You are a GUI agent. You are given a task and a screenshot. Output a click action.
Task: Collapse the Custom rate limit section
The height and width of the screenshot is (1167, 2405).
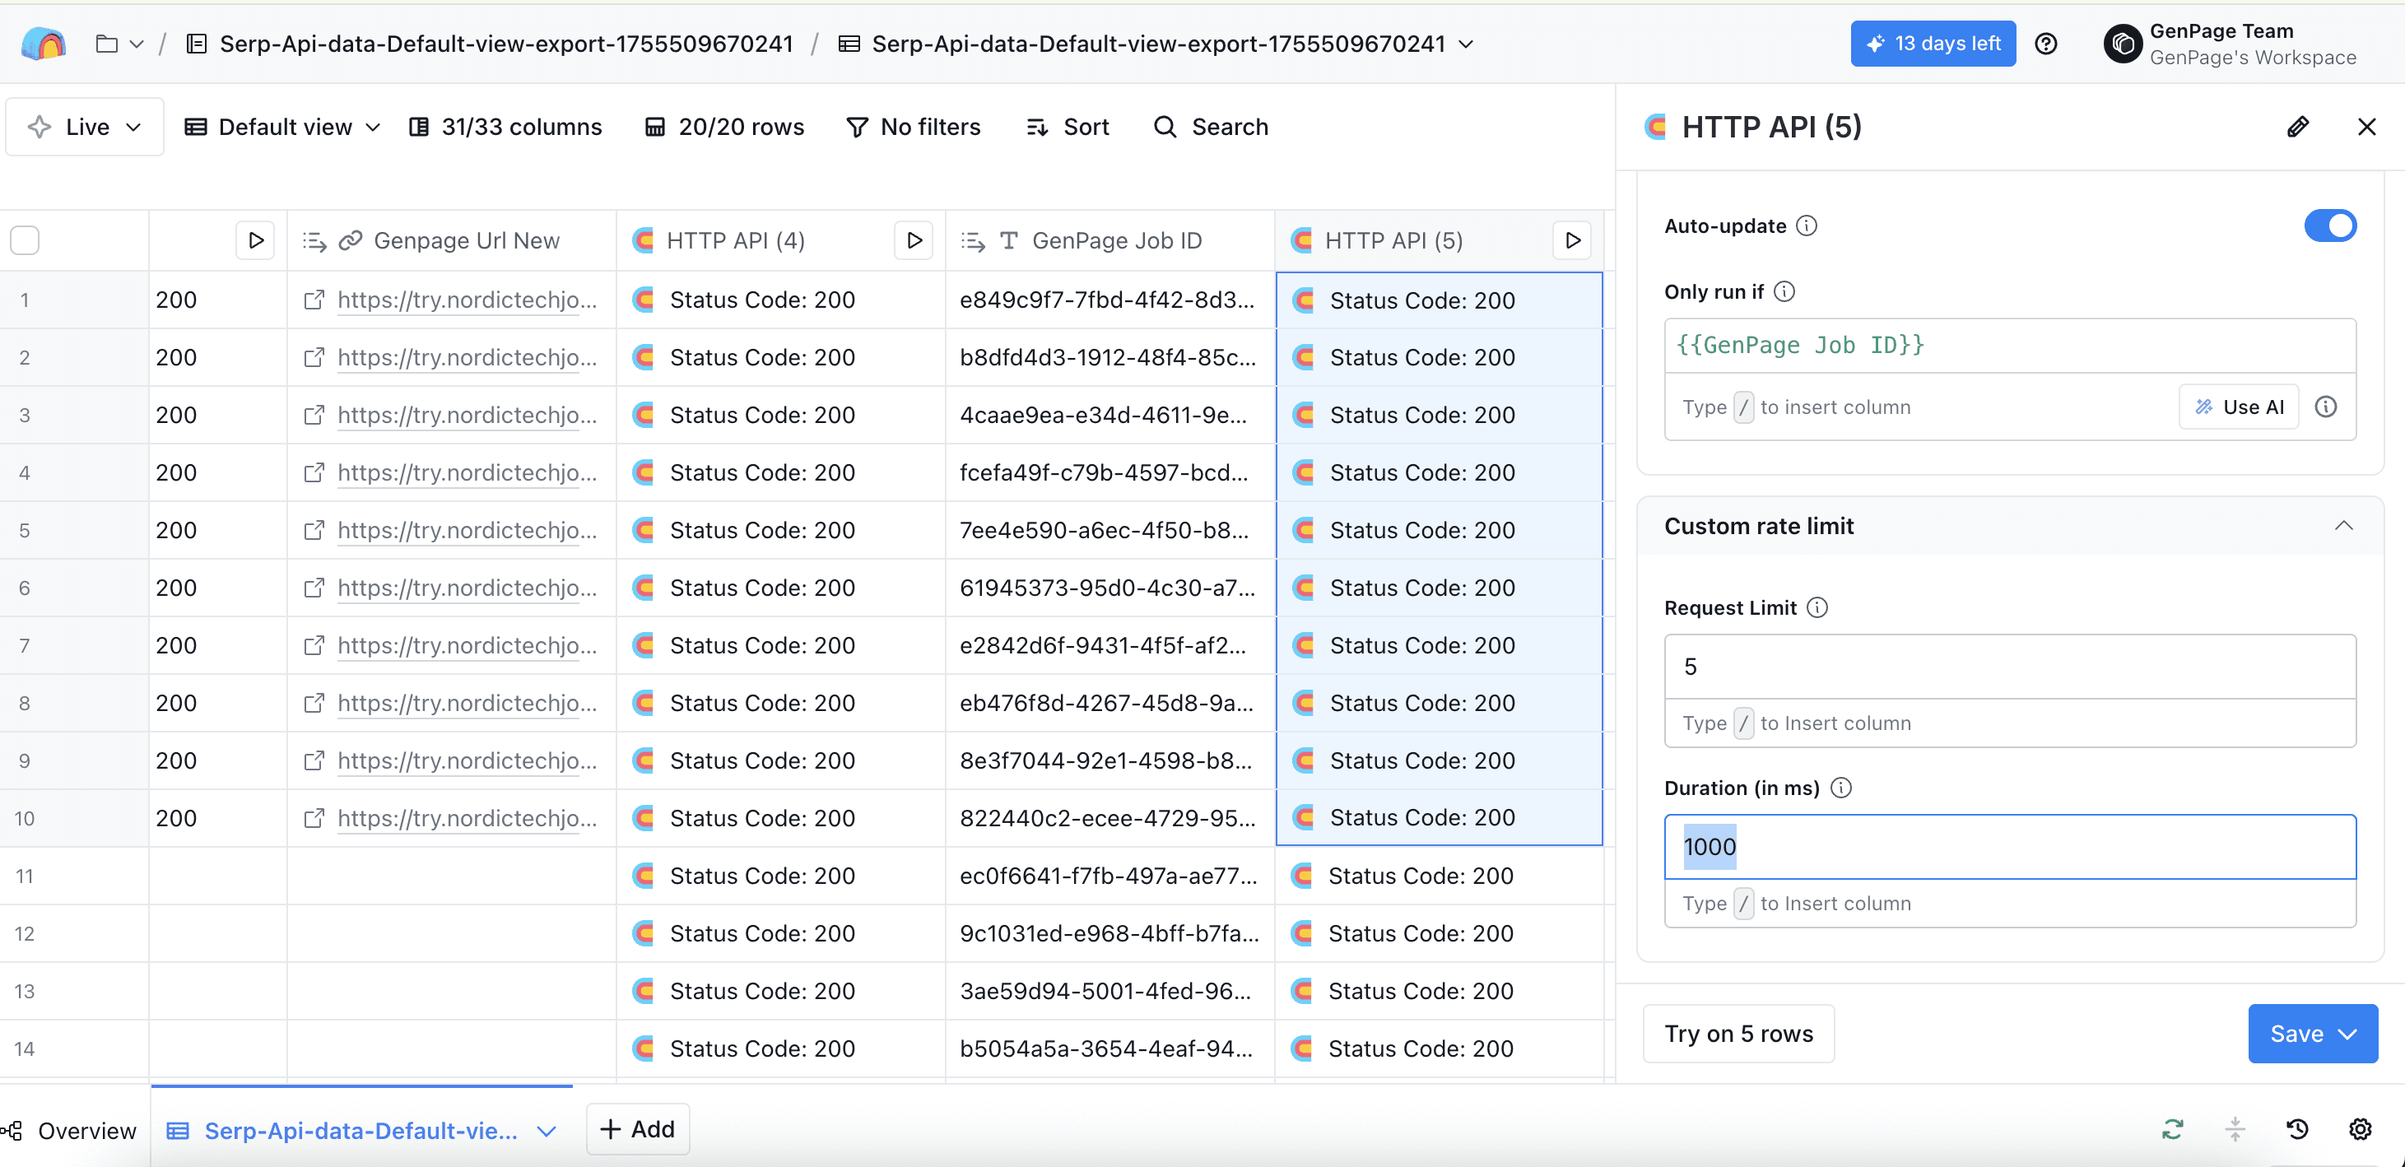2343,526
